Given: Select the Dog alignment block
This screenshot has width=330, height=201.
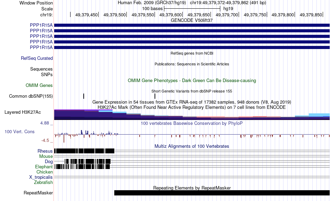Looking at the screenshot, I should point(87,161).
